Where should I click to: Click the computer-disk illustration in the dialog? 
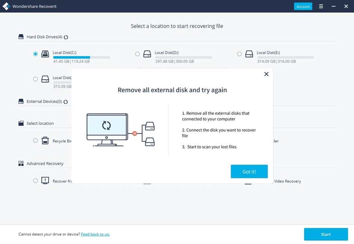[121, 130]
